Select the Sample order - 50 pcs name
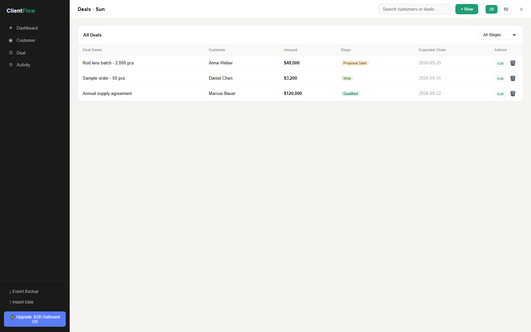Screen dimensions: 531x332 tap(104, 78)
